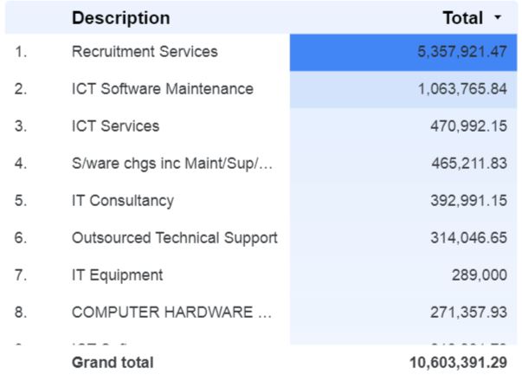
Task: Click the Total column header text
Action: 462,18
